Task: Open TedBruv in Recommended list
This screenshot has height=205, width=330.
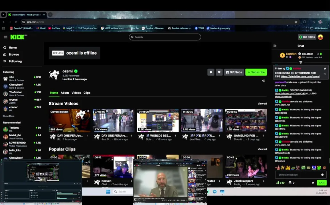Action: [22, 129]
